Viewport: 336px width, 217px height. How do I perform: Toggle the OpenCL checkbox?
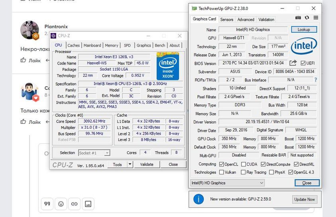click(x=222, y=164)
